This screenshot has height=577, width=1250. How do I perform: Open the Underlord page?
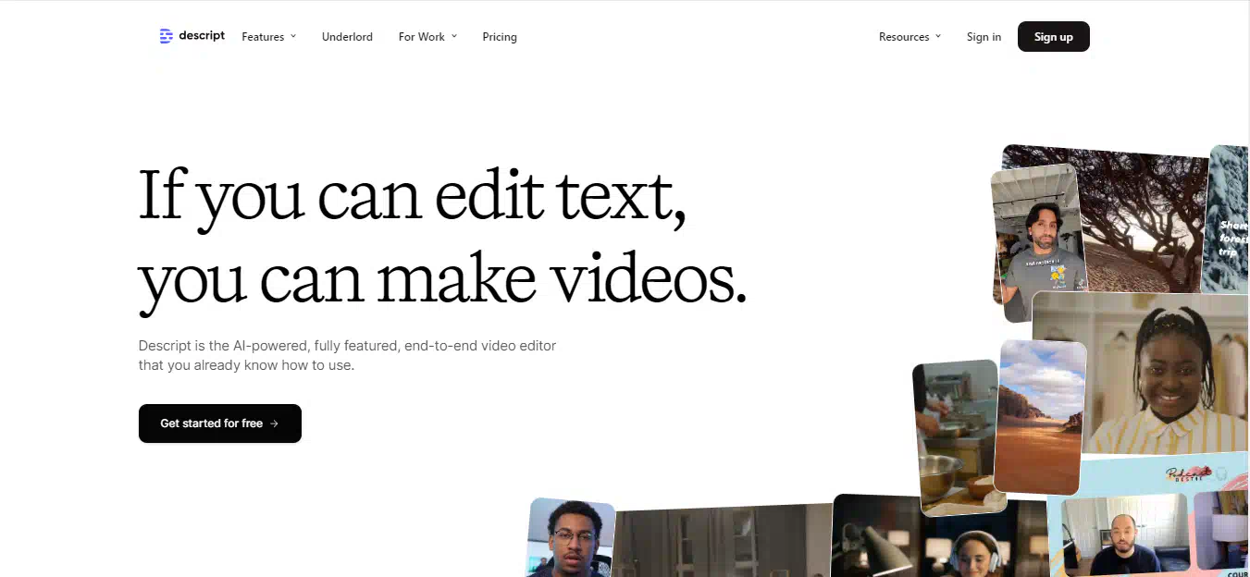tap(347, 37)
